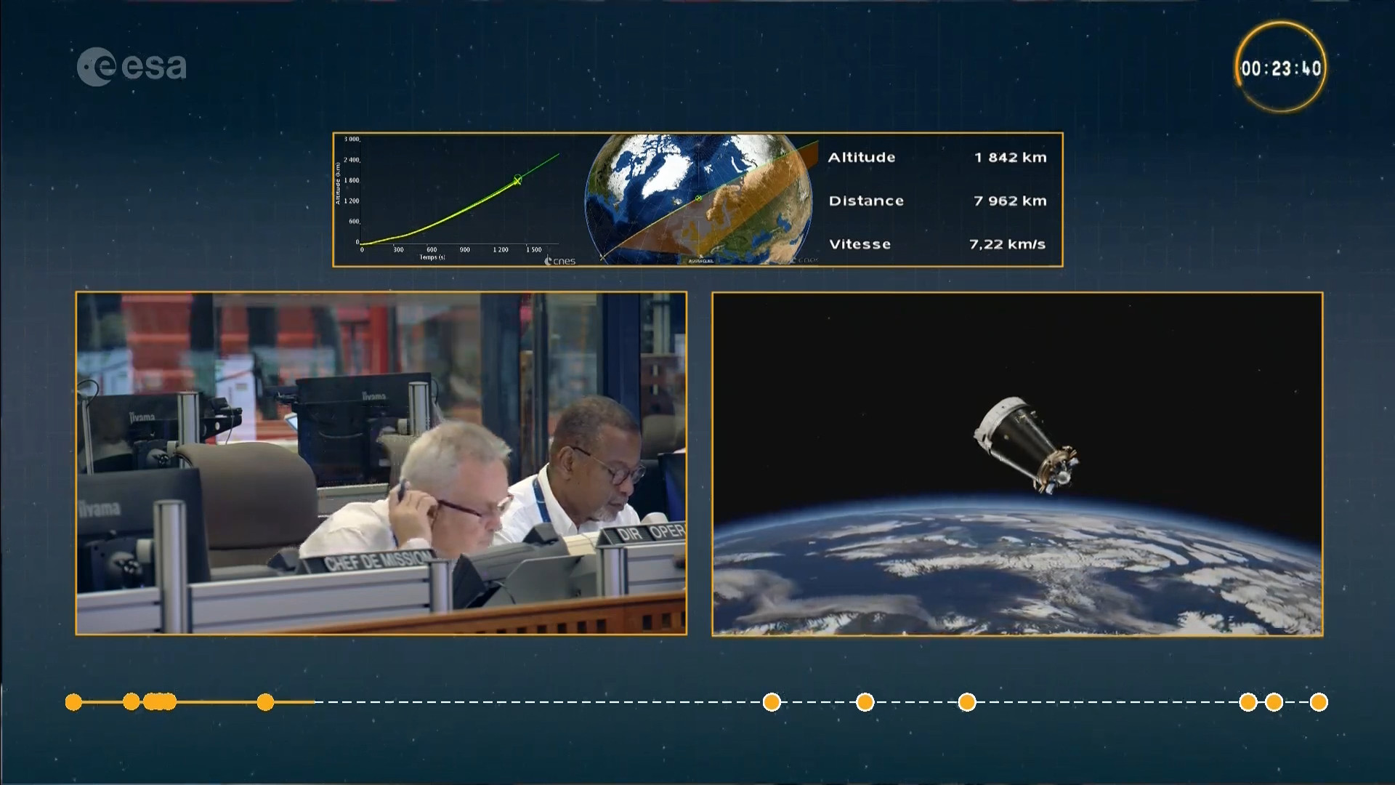
Task: Click the second upcoming marker on dashed line
Action: pyautogui.click(x=865, y=702)
